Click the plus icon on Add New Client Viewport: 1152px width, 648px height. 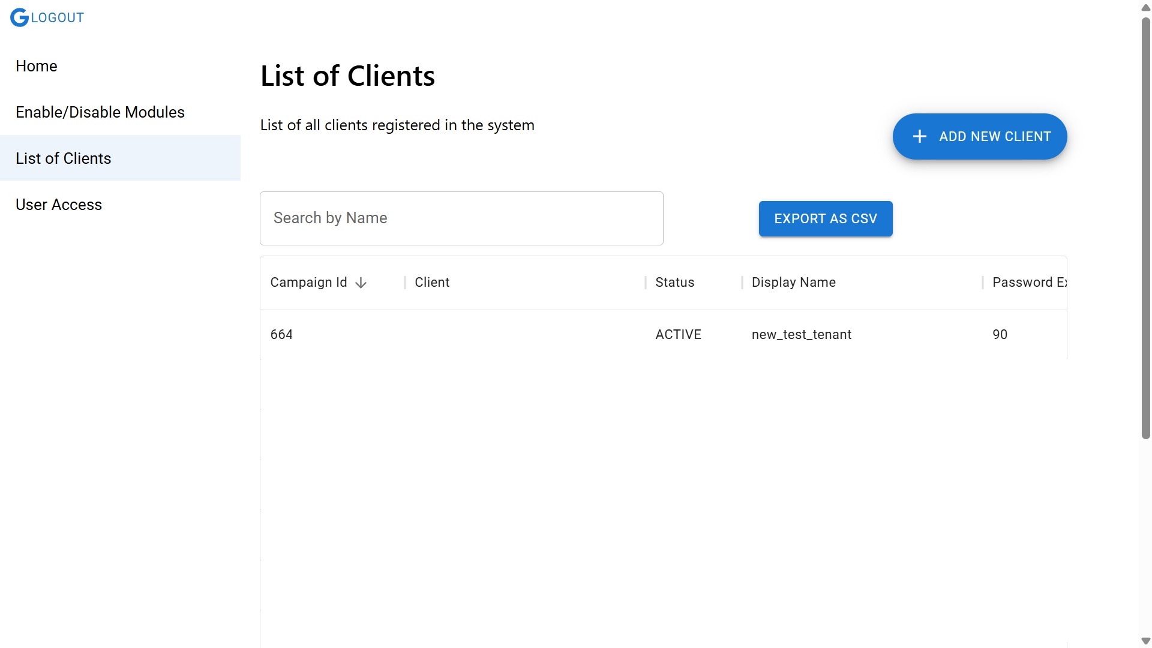[x=919, y=137]
